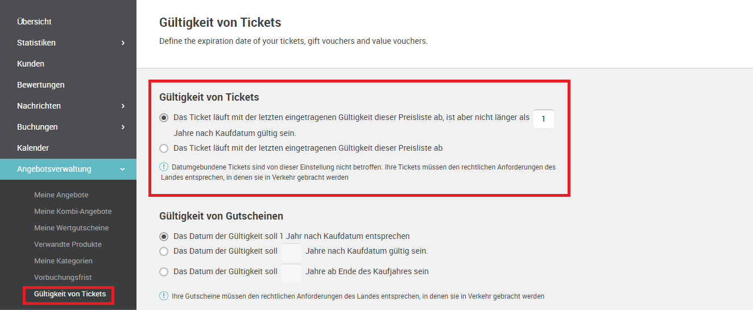This screenshot has height=310, width=753.
Task: Click the info icon beside Datumgebundene Tickets note
Action: 164,167
